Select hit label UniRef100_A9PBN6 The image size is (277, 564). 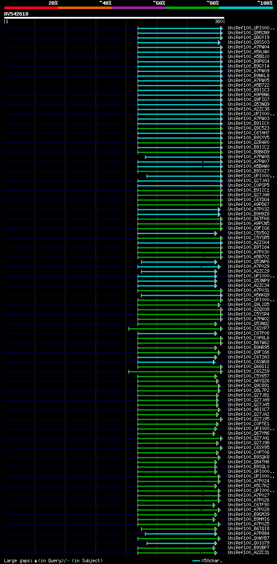pos(248,95)
